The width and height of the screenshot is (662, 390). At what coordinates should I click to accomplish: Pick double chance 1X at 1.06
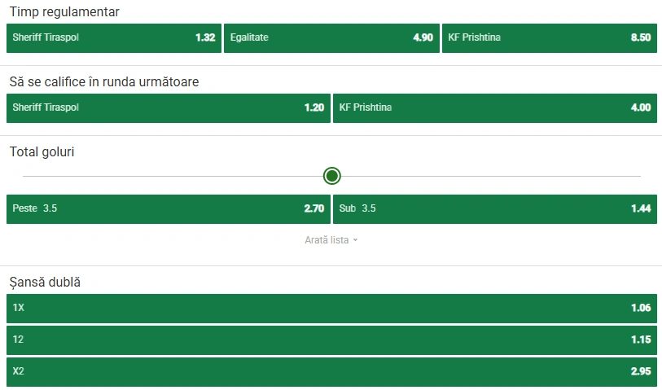coord(332,308)
